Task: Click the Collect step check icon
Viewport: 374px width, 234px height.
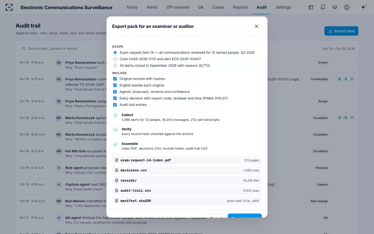Action: pos(116,115)
